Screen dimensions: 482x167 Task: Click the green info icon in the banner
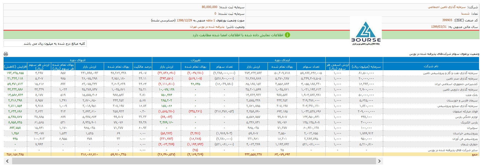click(287, 35)
